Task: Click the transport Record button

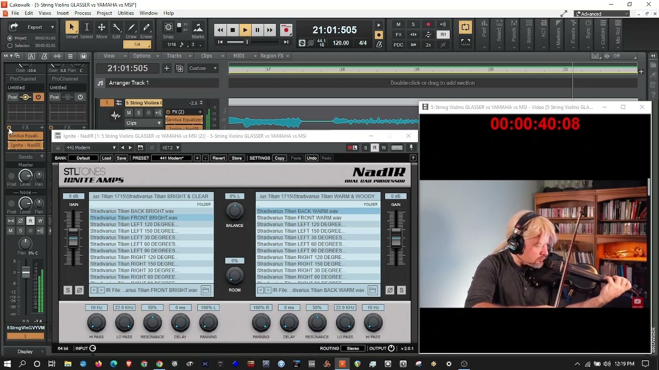Action: click(x=286, y=30)
